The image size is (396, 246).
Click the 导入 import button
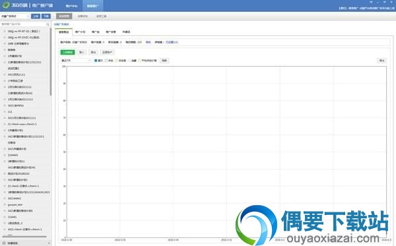(x=82, y=52)
